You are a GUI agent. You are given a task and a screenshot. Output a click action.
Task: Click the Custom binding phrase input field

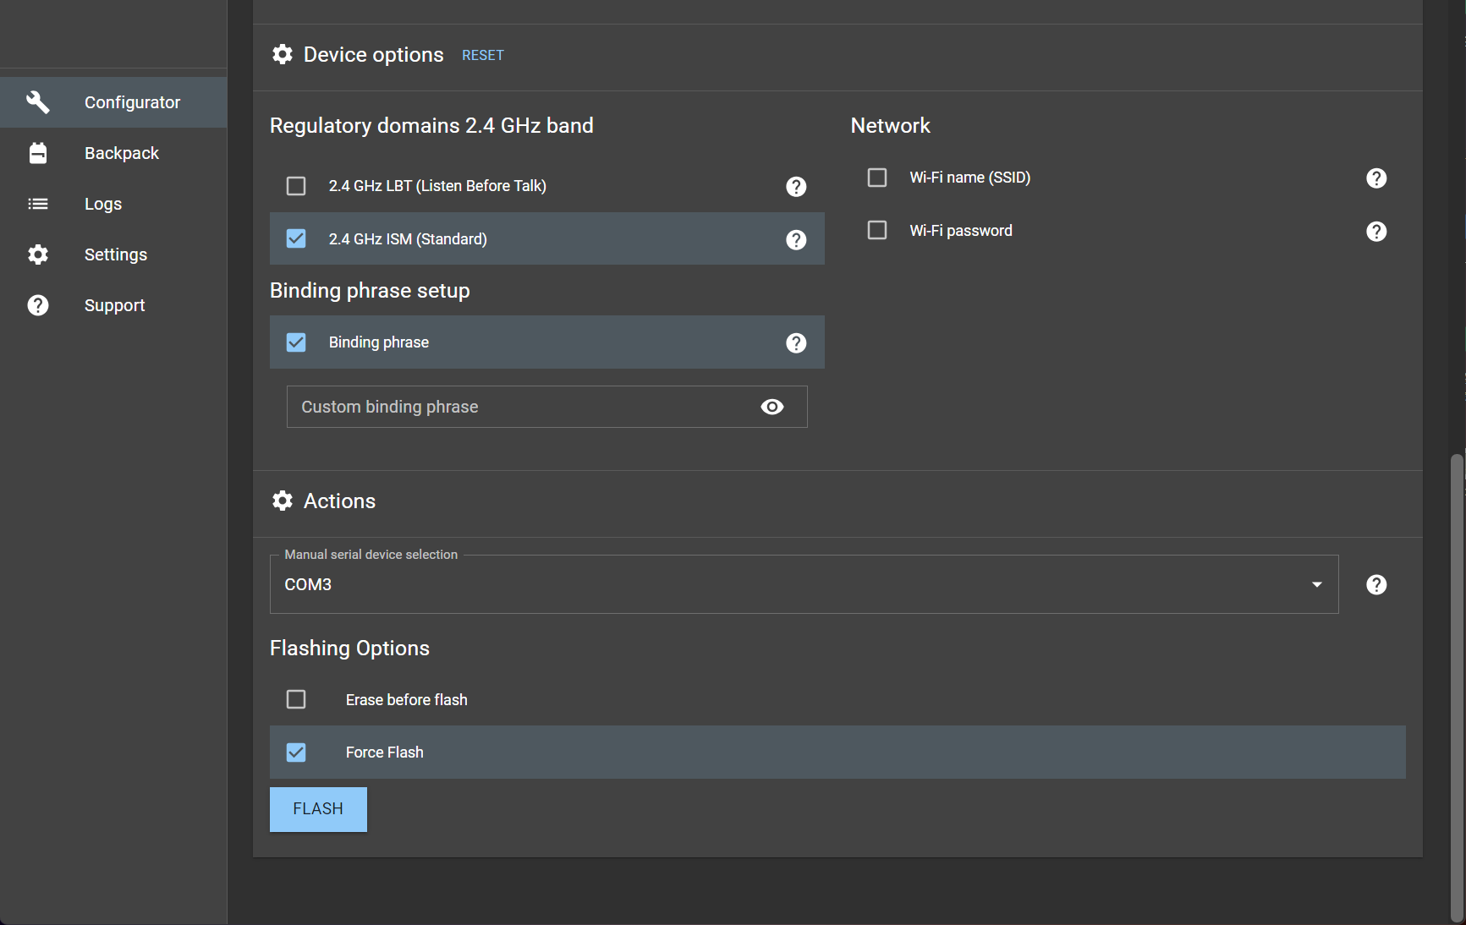point(546,407)
